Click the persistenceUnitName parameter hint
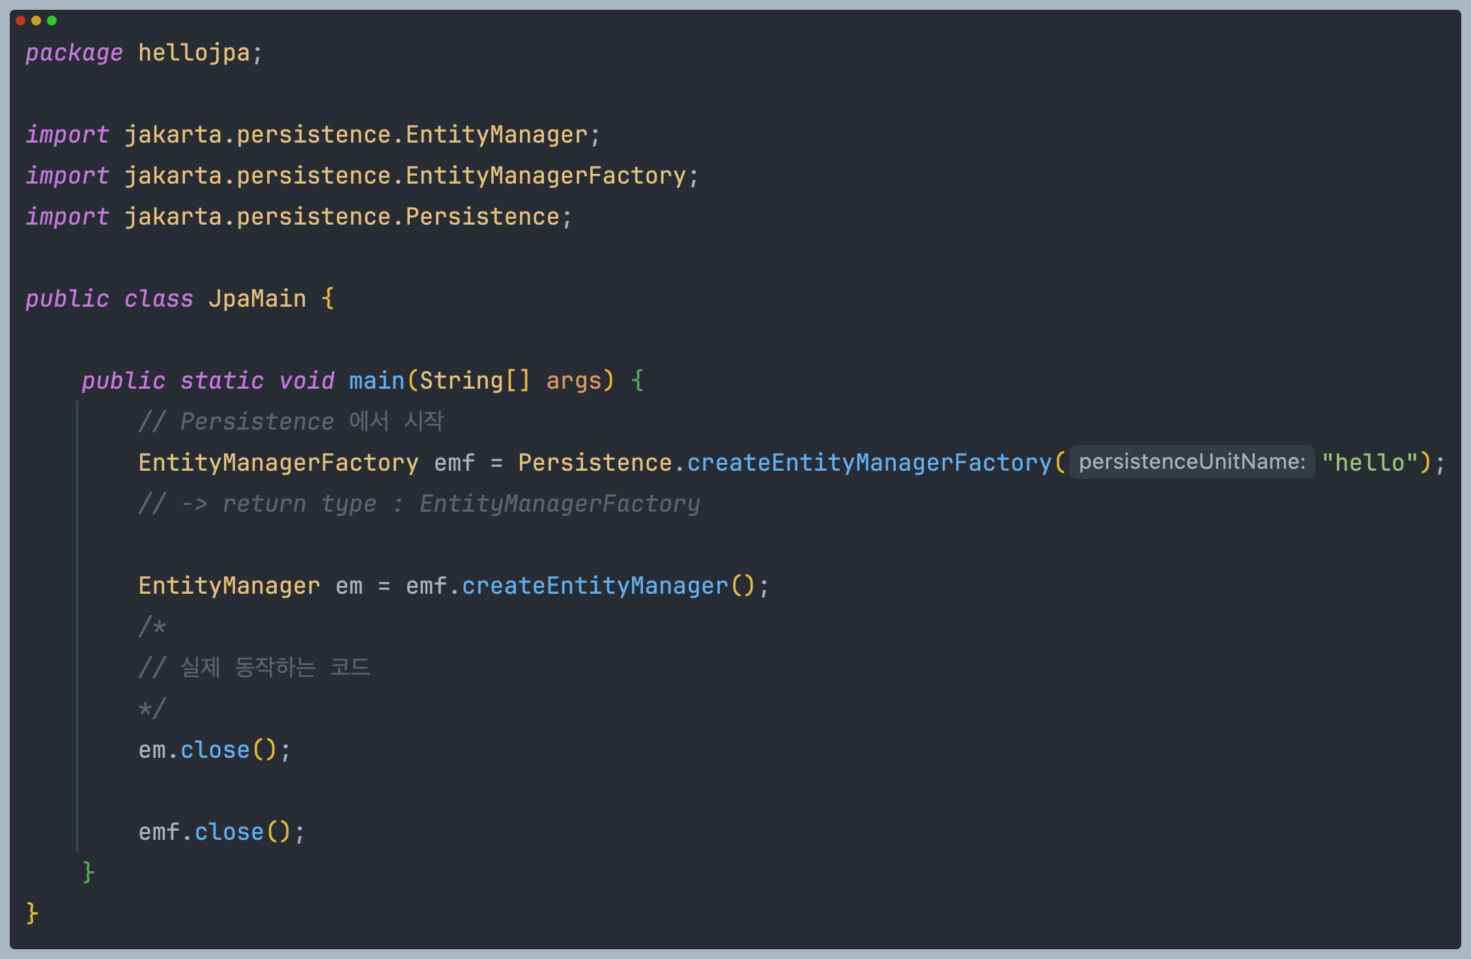This screenshot has height=959, width=1471. pos(1192,462)
